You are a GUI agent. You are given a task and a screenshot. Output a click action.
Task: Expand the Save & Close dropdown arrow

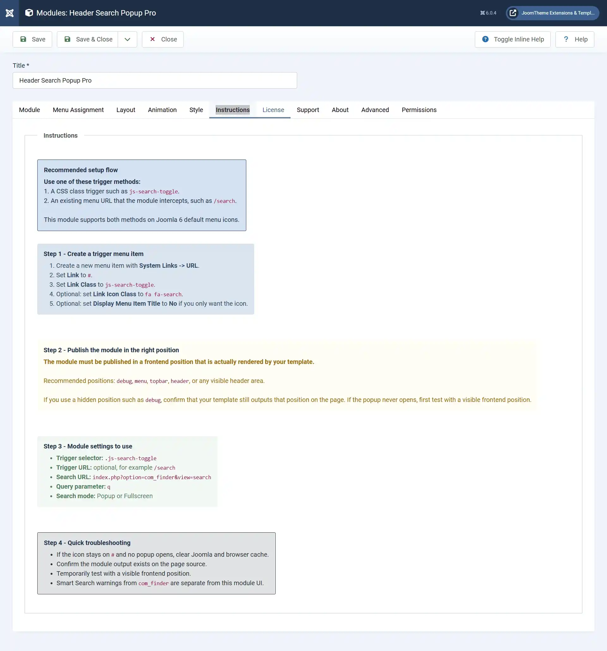coord(127,39)
